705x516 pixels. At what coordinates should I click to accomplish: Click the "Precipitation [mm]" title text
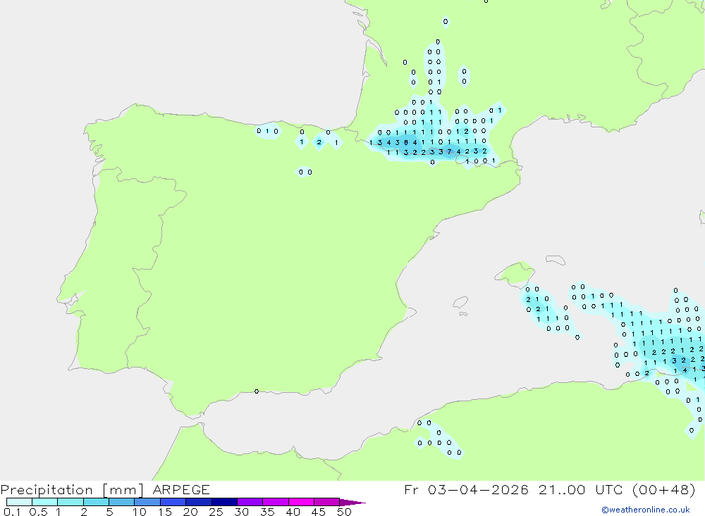point(72,490)
